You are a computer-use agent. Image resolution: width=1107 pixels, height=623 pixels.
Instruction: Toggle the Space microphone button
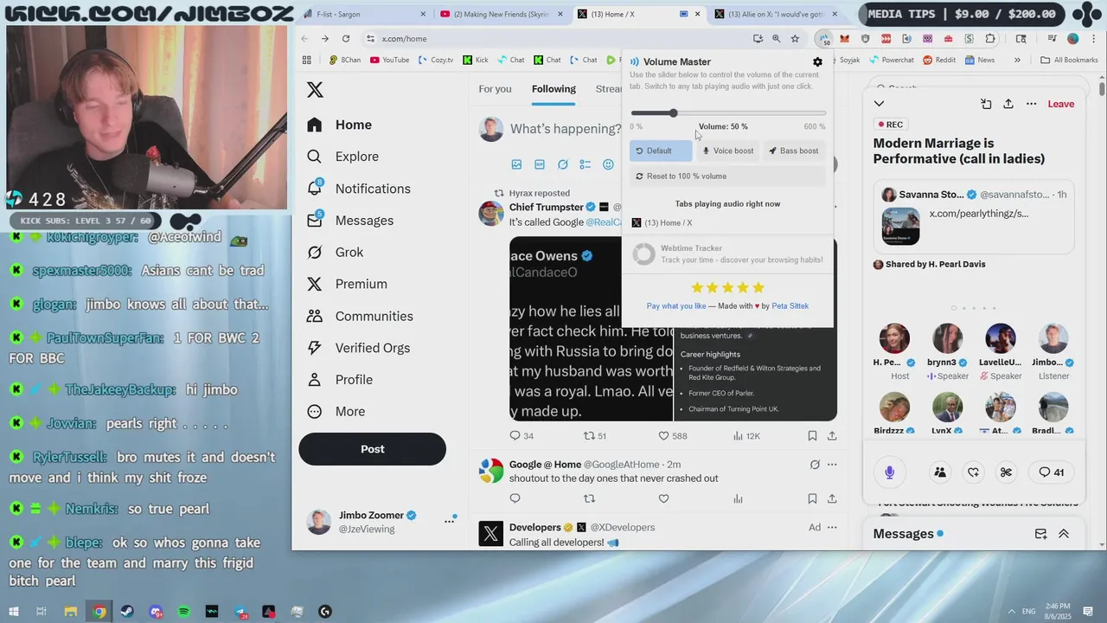(x=889, y=472)
